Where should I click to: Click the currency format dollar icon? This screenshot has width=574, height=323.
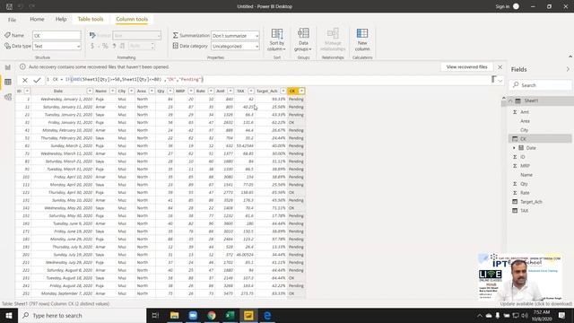pos(92,46)
